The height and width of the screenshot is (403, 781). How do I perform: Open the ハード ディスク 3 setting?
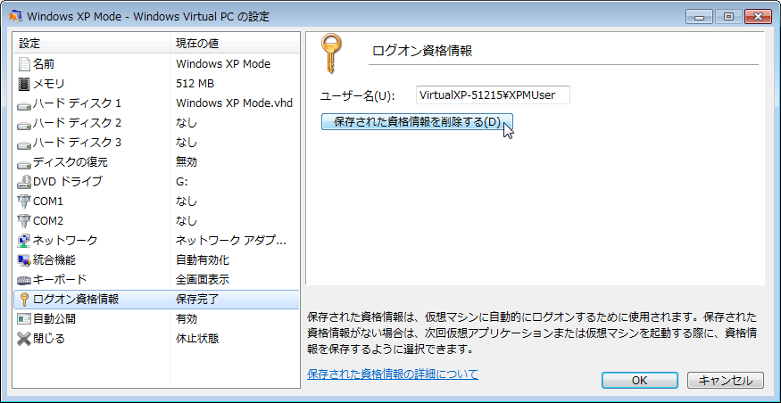point(156,143)
